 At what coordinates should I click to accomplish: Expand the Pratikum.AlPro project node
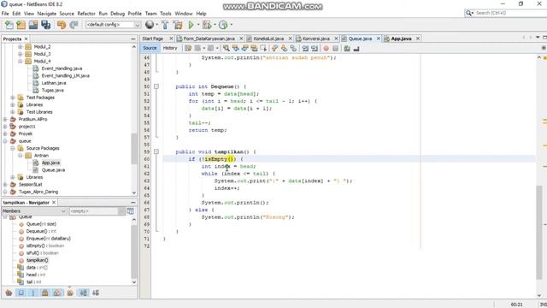[x=5, y=119]
